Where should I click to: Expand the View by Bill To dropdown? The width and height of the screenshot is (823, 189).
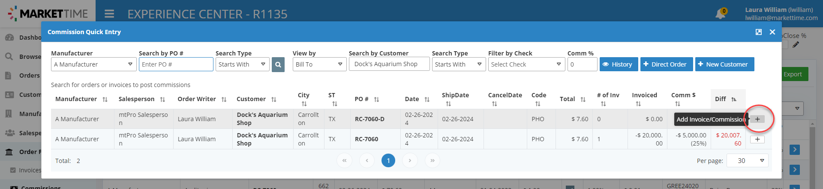pos(319,64)
